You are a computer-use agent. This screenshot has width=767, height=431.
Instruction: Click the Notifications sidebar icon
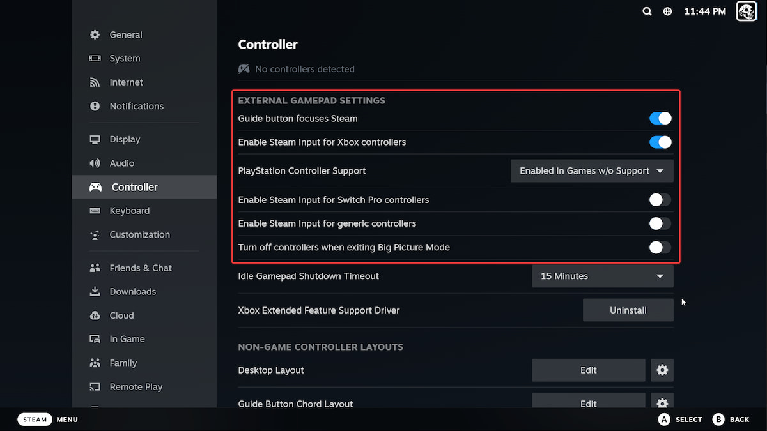(95, 106)
